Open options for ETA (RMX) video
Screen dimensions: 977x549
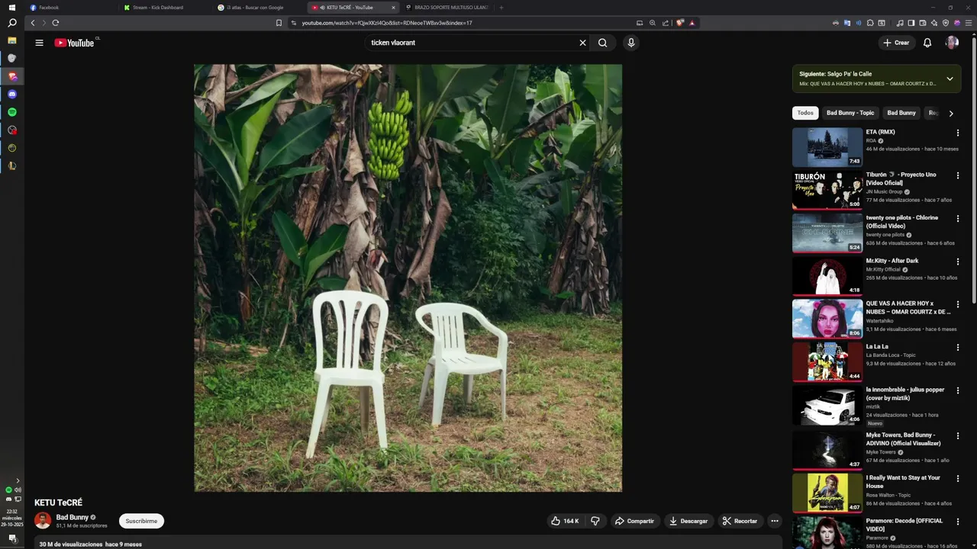point(958,133)
